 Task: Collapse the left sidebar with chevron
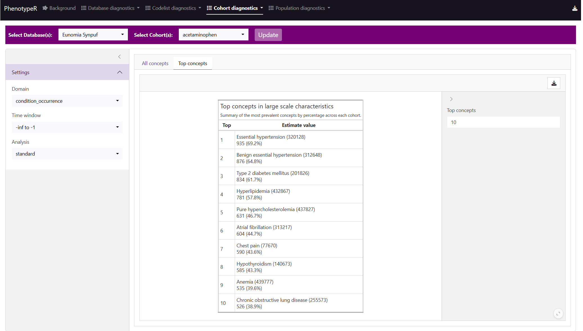[119, 57]
